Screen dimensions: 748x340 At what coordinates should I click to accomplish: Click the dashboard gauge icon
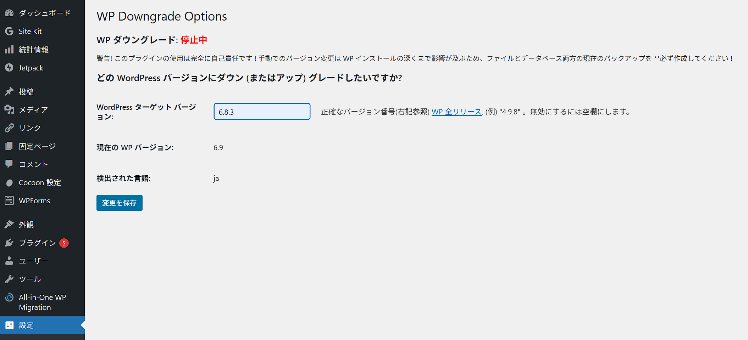point(9,13)
